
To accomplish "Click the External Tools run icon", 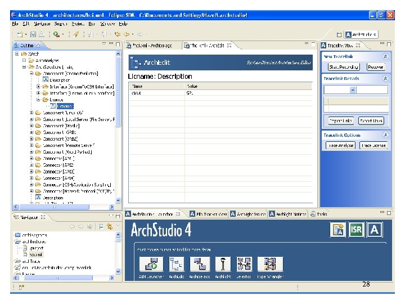I will (x=56, y=34).
